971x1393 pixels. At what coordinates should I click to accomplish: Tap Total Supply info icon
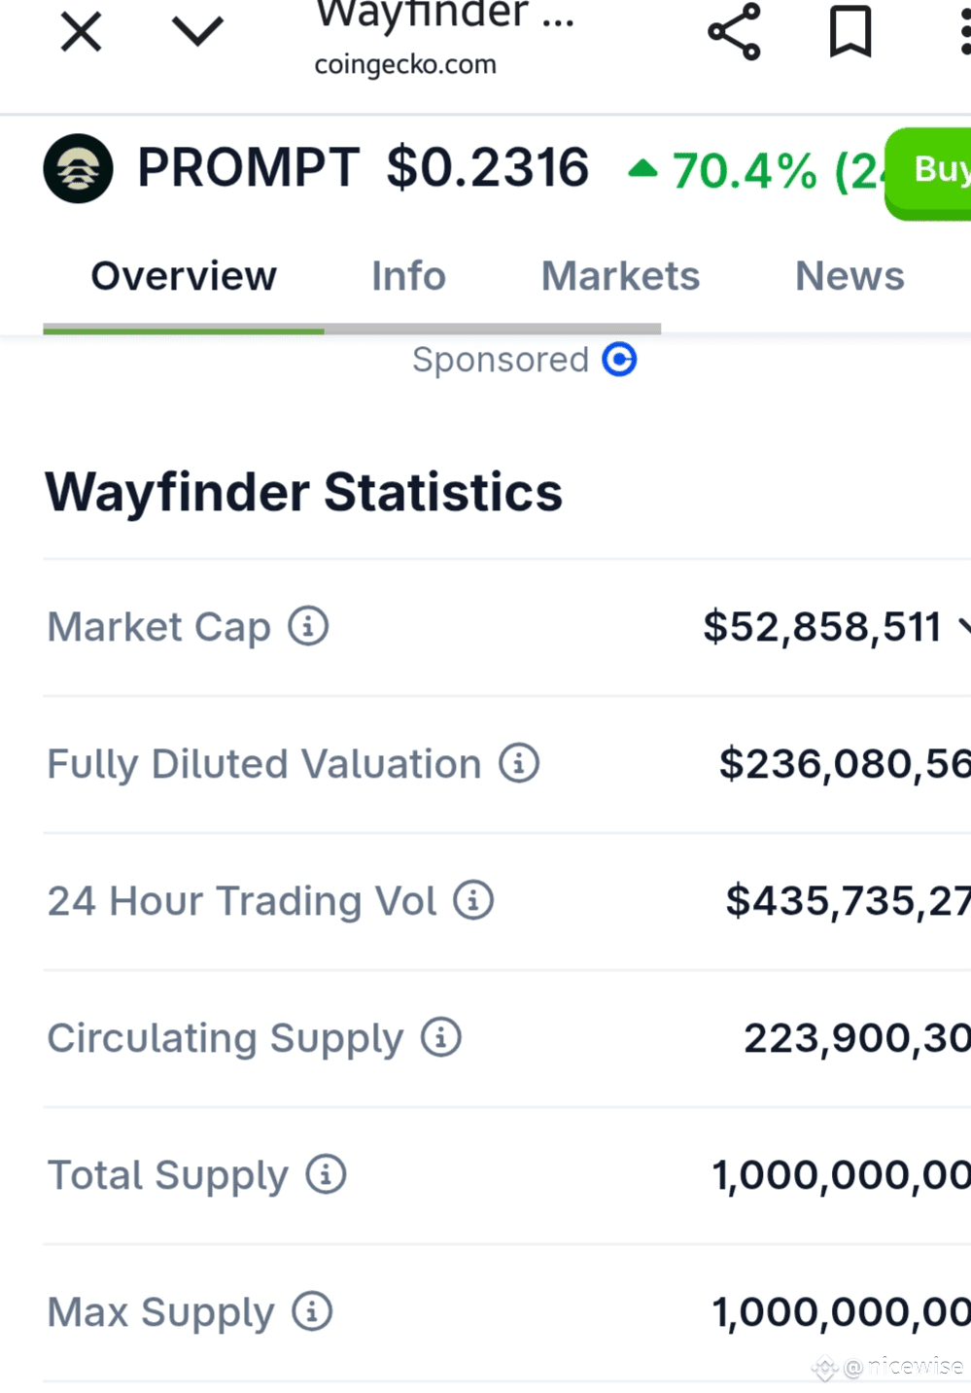click(x=326, y=1174)
